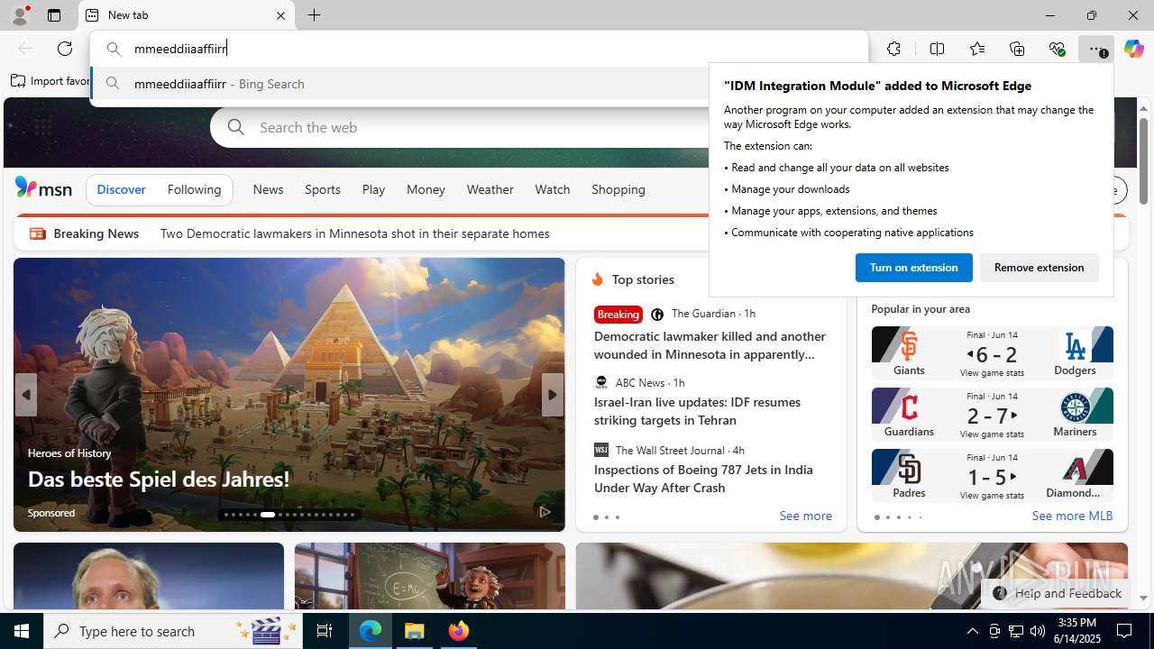View Guardians vs Mariners game stats
This screenshot has width=1154, height=649.
point(992,434)
